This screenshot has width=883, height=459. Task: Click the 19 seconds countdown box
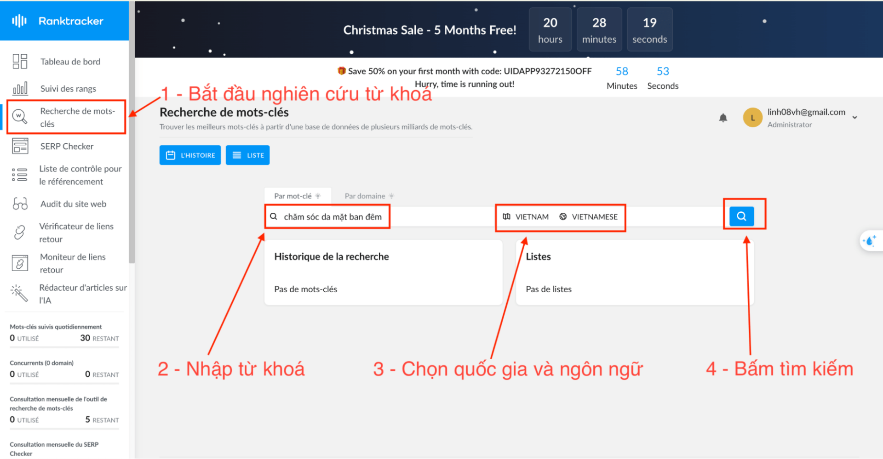(649, 29)
